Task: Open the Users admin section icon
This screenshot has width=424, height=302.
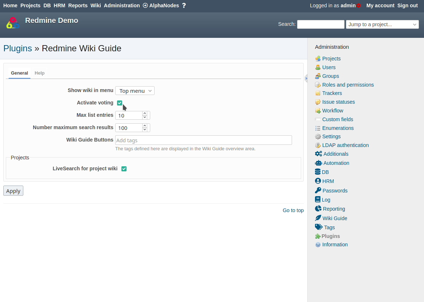Action: pos(318,67)
